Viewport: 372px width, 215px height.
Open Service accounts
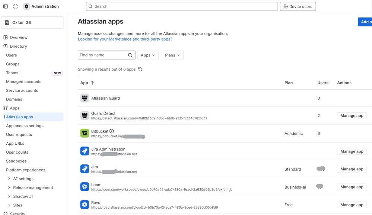(22, 90)
